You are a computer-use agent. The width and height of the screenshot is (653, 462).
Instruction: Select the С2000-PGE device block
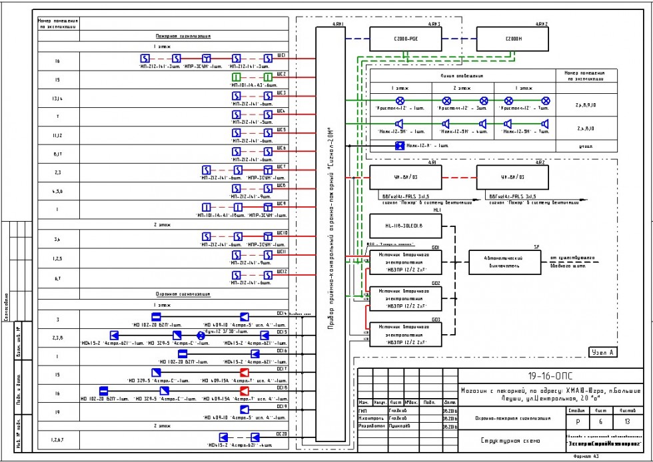(404, 40)
